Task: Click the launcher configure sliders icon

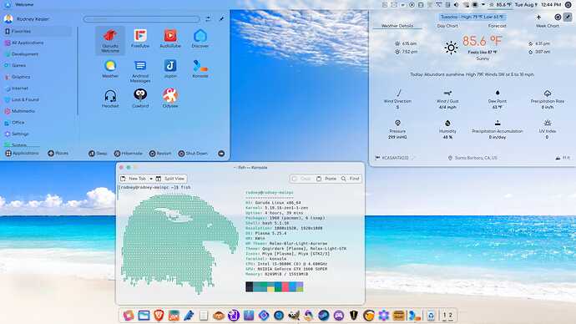Action: coord(209,18)
